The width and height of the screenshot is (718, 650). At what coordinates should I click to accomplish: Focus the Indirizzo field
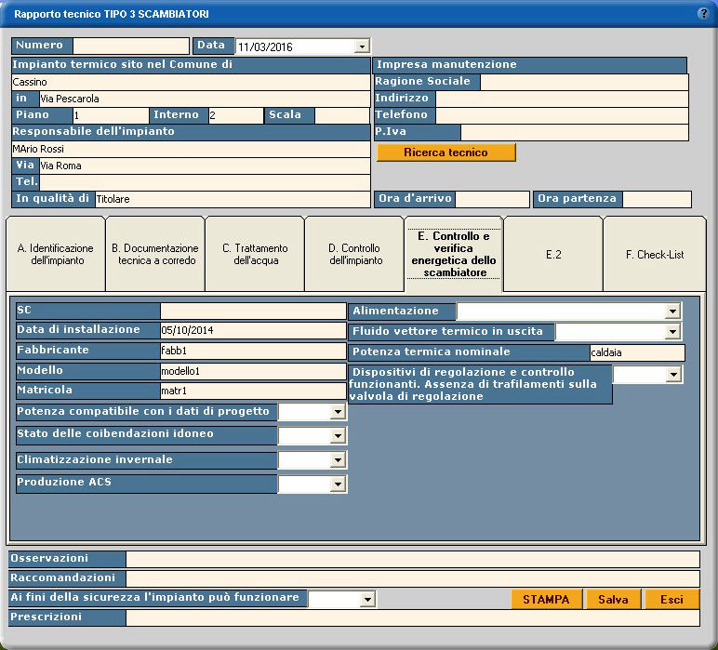pos(562,99)
